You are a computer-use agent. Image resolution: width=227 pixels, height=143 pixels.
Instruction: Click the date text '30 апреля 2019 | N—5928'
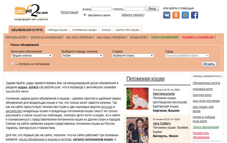[x=166, y=90]
